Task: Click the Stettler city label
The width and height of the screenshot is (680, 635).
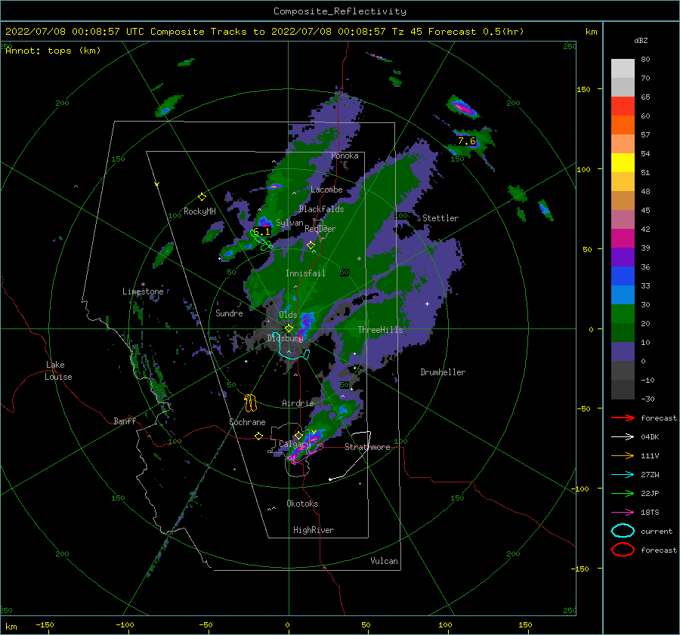Action: point(440,218)
